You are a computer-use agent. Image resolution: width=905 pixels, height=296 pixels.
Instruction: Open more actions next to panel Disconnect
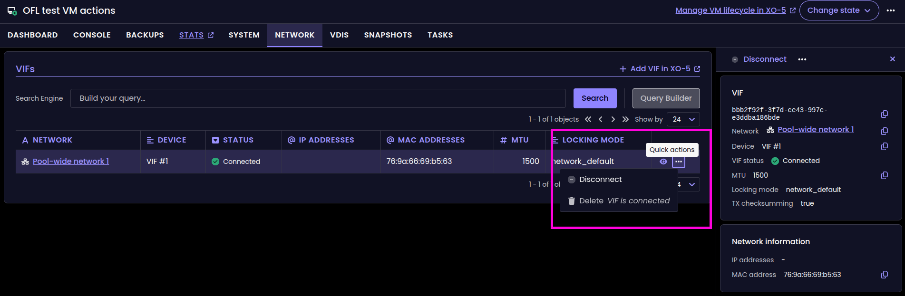click(x=802, y=59)
